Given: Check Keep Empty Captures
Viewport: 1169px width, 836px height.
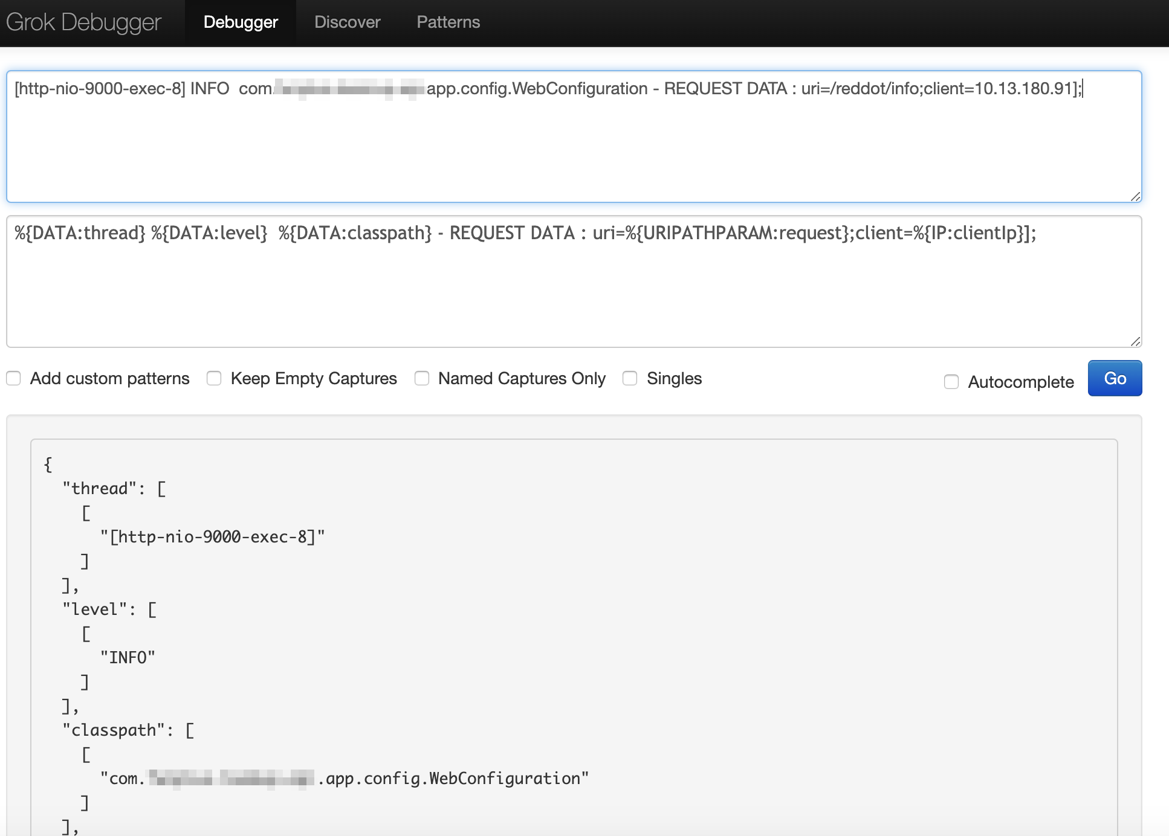Looking at the screenshot, I should pyautogui.click(x=213, y=378).
